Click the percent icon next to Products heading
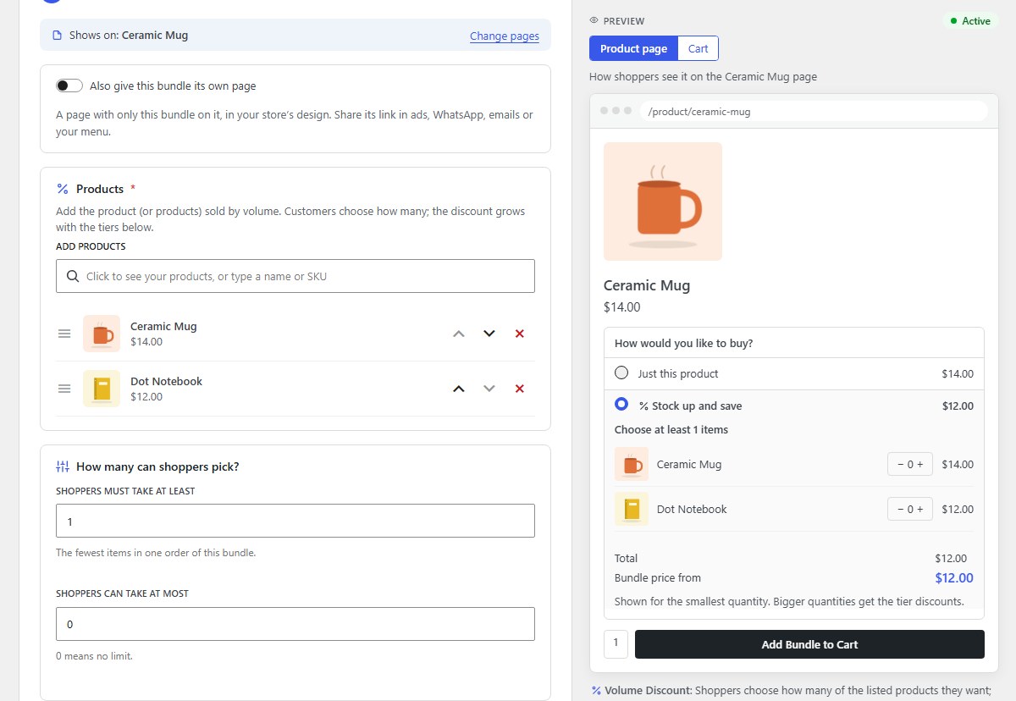Viewport: 1016px width, 701px height. (x=63, y=189)
